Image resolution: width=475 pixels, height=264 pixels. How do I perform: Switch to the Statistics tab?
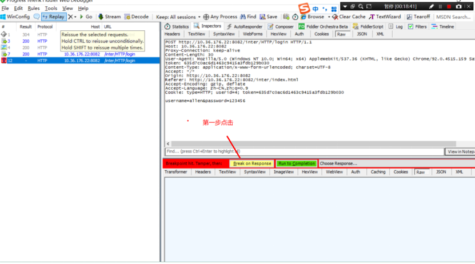click(177, 27)
